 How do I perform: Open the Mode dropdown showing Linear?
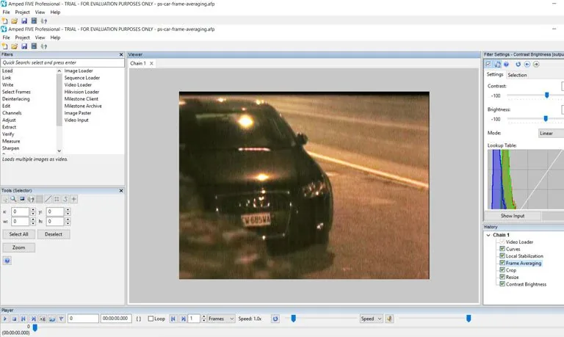(551, 133)
